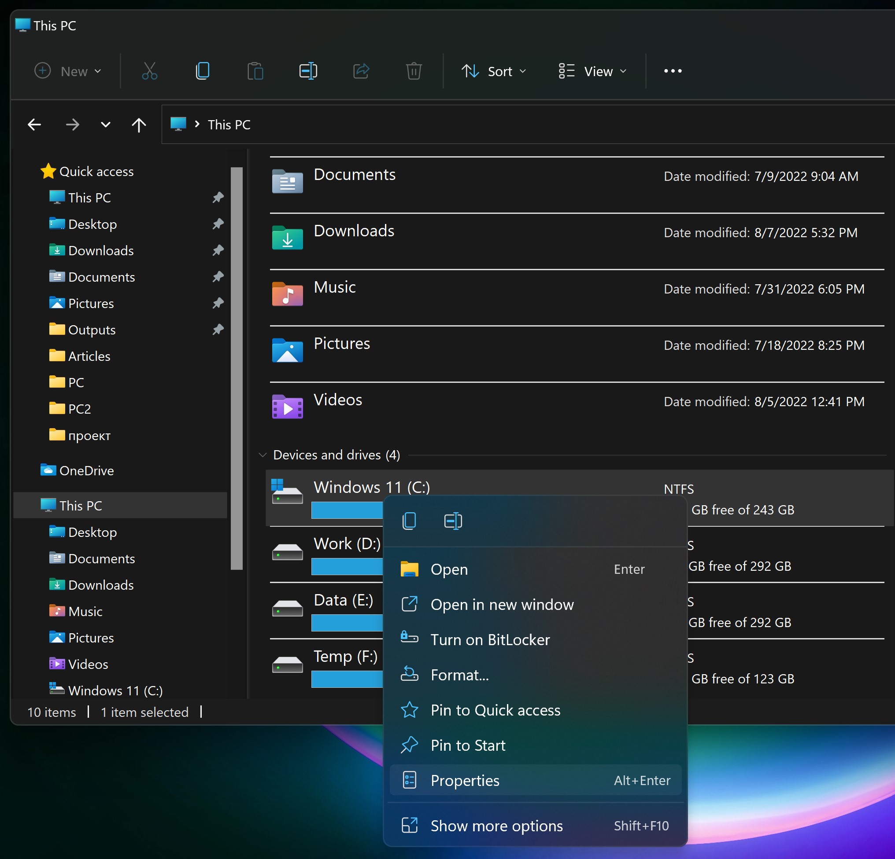
Task: Click the Rename icon in the toolbar
Action: click(x=308, y=71)
